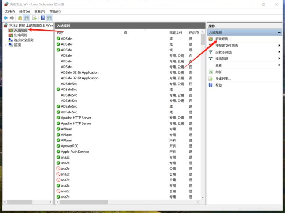This screenshot has height=213, width=285.
Task: Click the 入站规则 actions section header
Action: [245, 32]
